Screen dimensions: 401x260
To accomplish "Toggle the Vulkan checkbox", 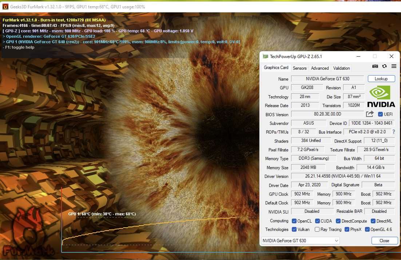I will point(294,229).
